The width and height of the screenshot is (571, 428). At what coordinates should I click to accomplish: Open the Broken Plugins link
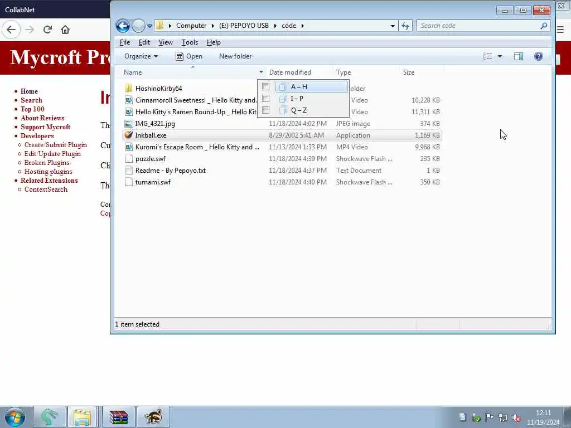47,163
